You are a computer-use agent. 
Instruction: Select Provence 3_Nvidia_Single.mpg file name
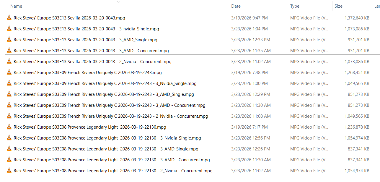coord(107,138)
